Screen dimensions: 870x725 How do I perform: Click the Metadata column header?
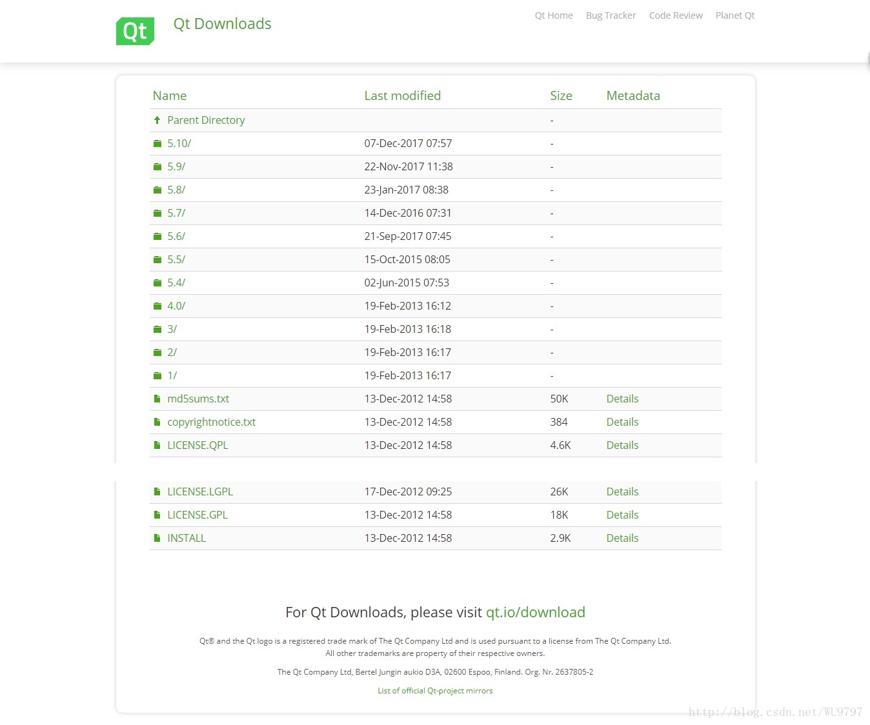click(x=633, y=95)
